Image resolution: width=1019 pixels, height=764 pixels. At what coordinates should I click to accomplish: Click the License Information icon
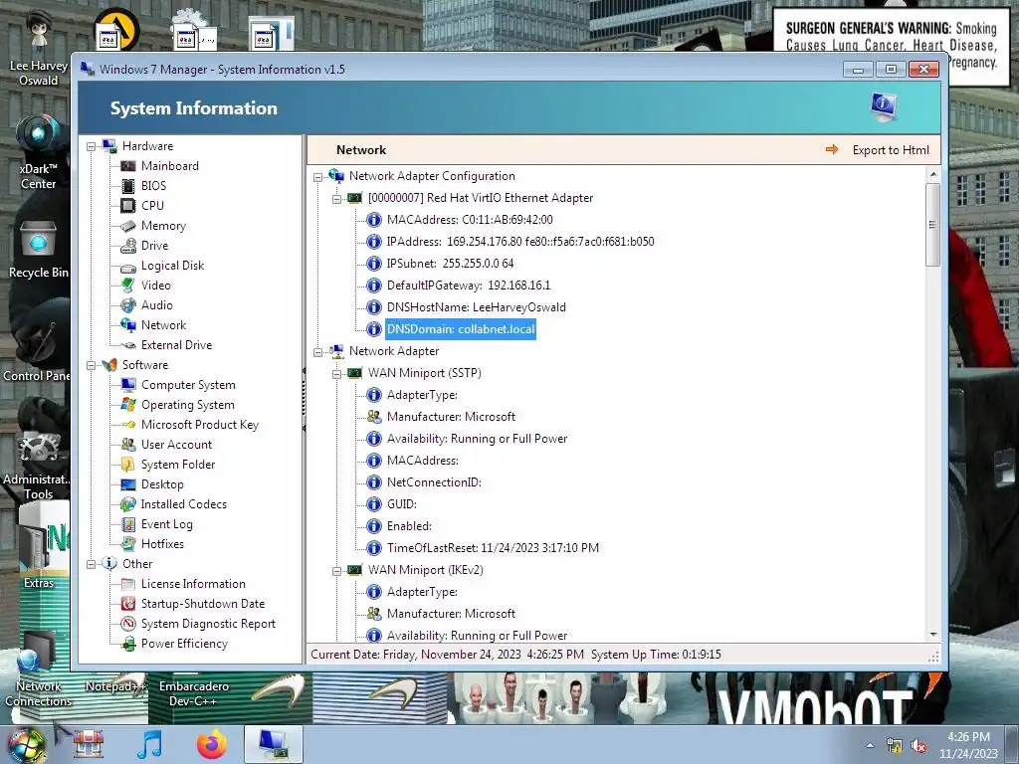(128, 584)
